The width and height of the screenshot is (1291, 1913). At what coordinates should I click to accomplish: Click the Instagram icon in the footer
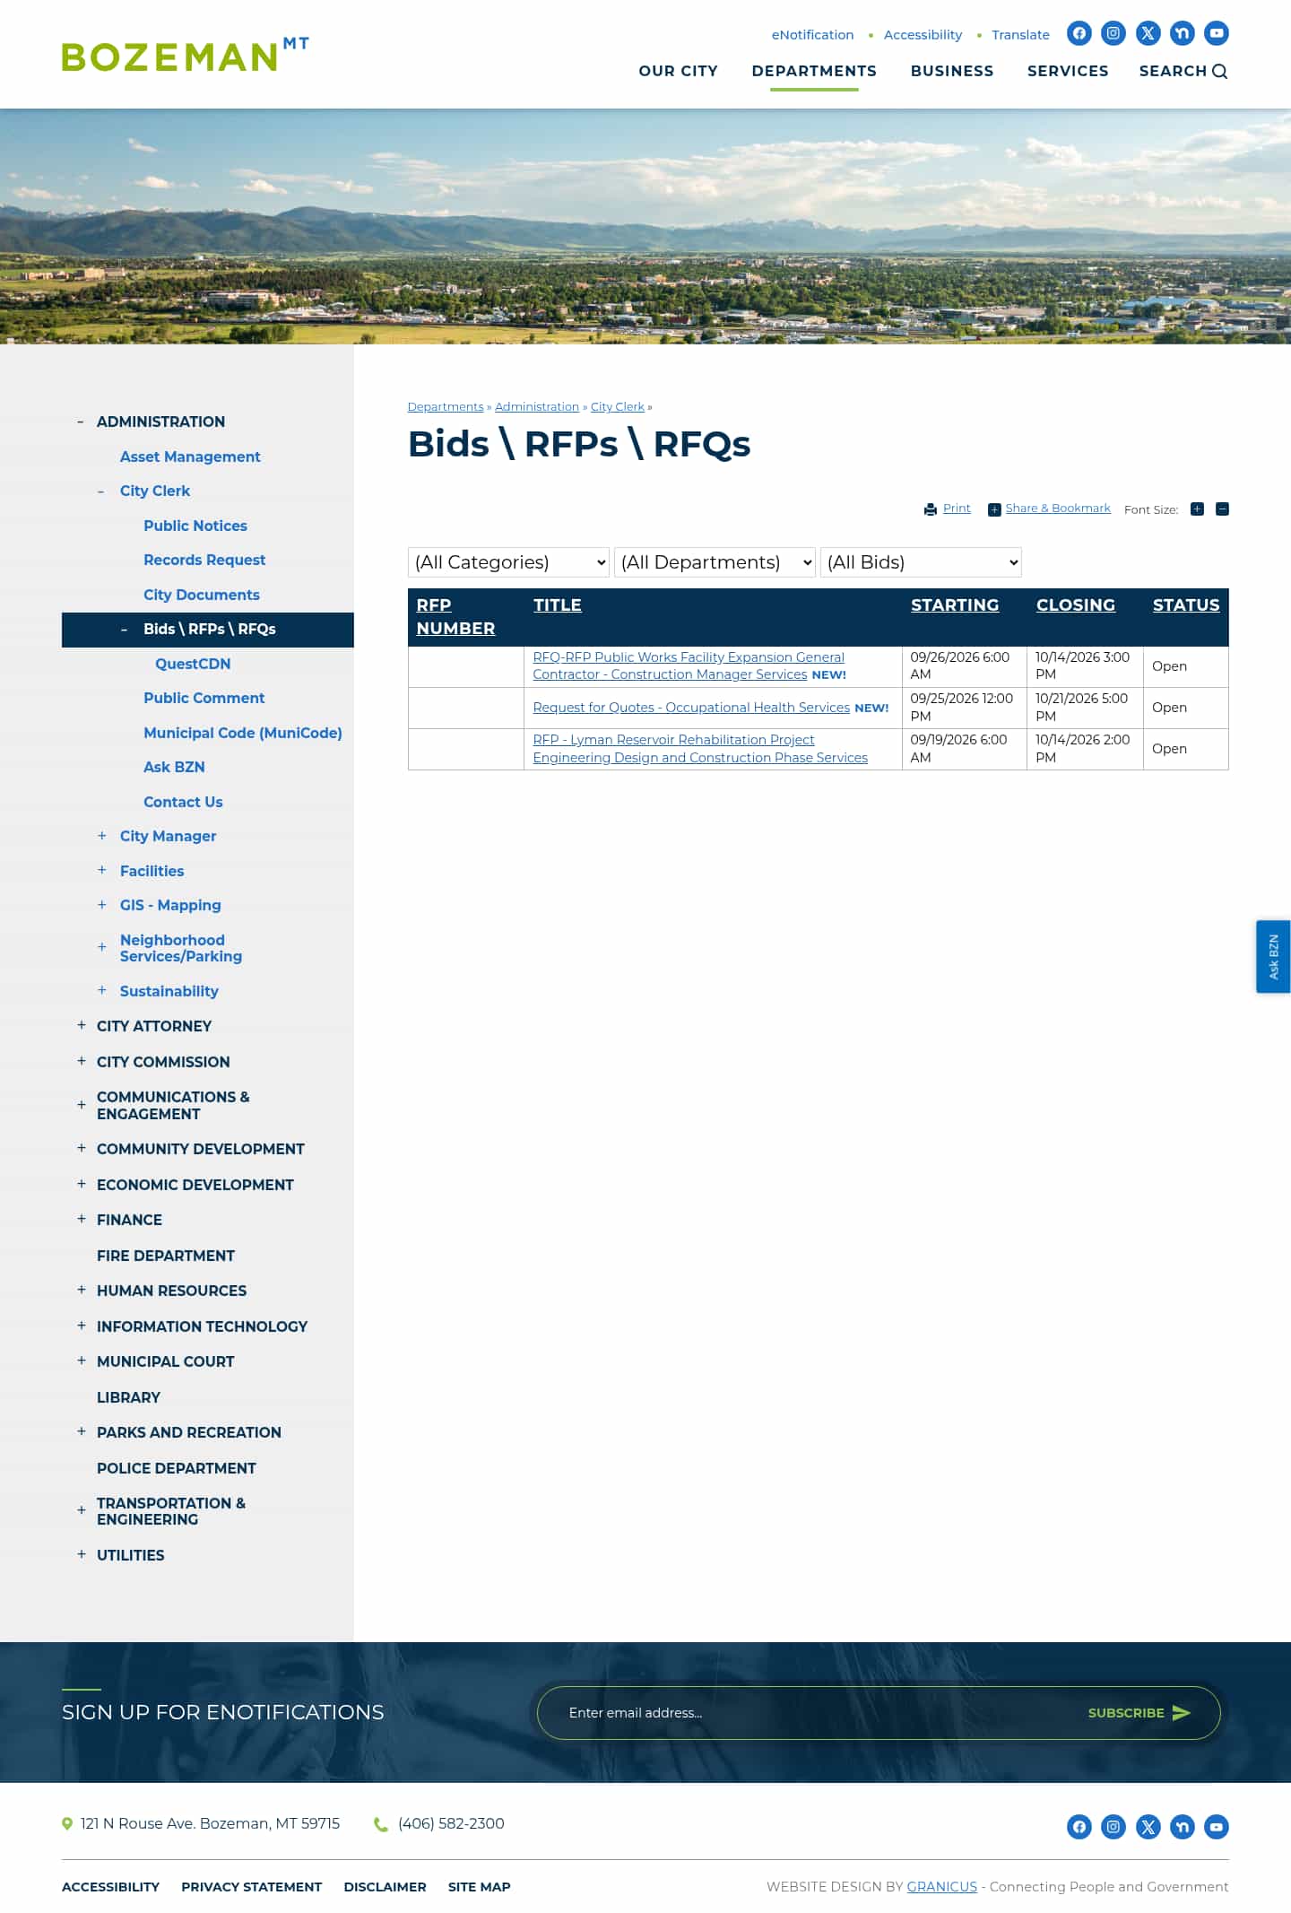point(1113,1826)
